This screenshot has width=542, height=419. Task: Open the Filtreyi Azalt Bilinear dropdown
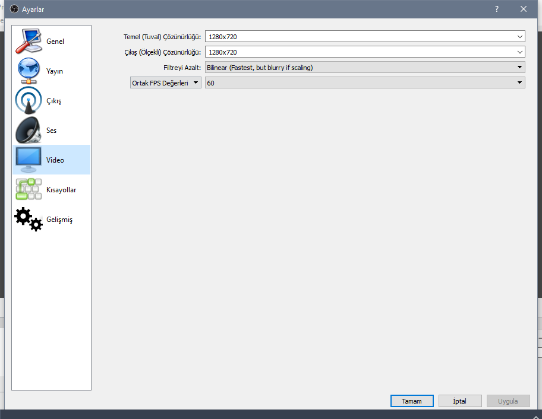coord(365,67)
